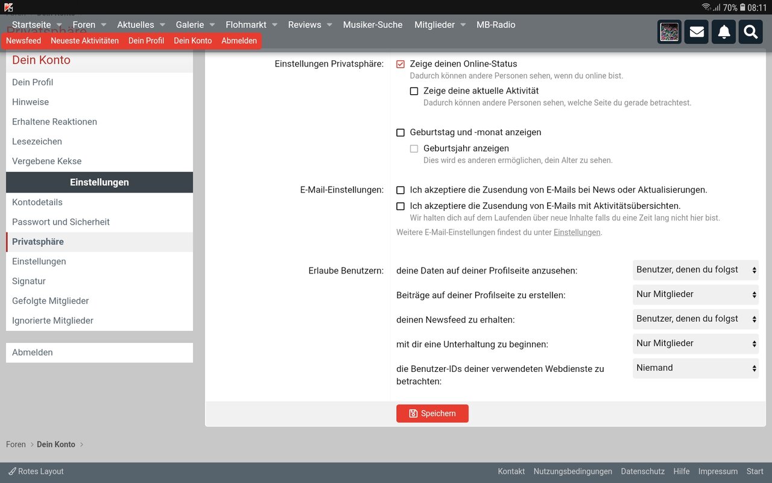This screenshot has width=772, height=483.
Task: Open dropdown for Profilseite anzusehen
Action: click(x=695, y=270)
